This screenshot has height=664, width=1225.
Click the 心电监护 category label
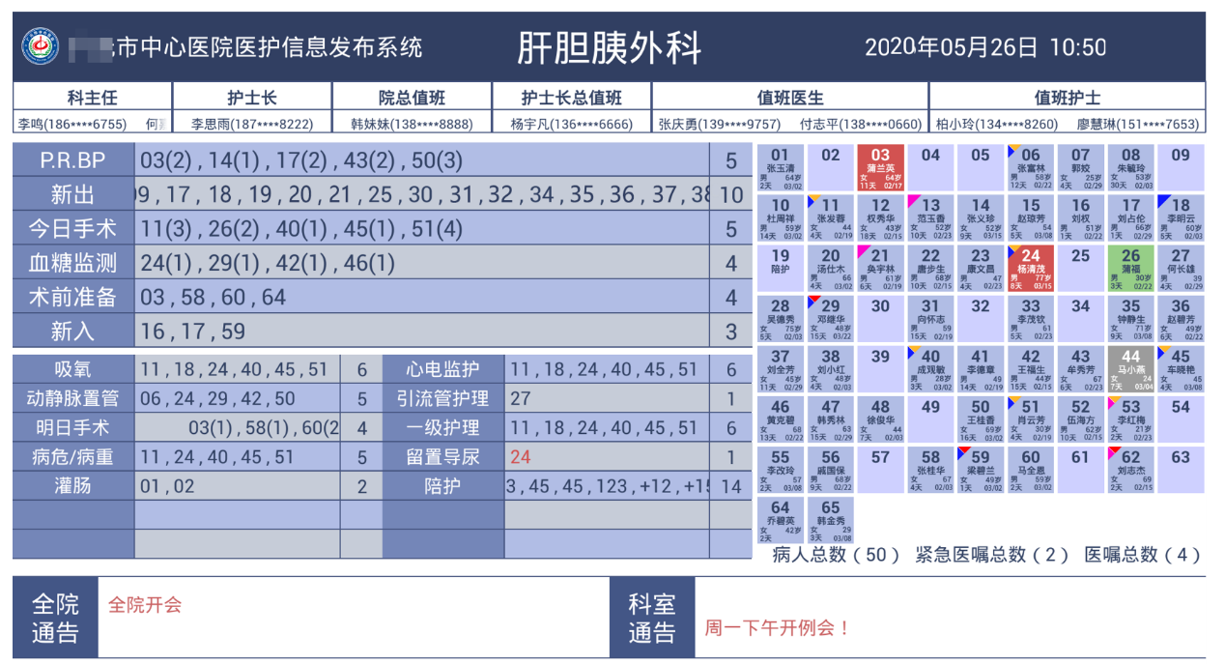pyautogui.click(x=442, y=368)
